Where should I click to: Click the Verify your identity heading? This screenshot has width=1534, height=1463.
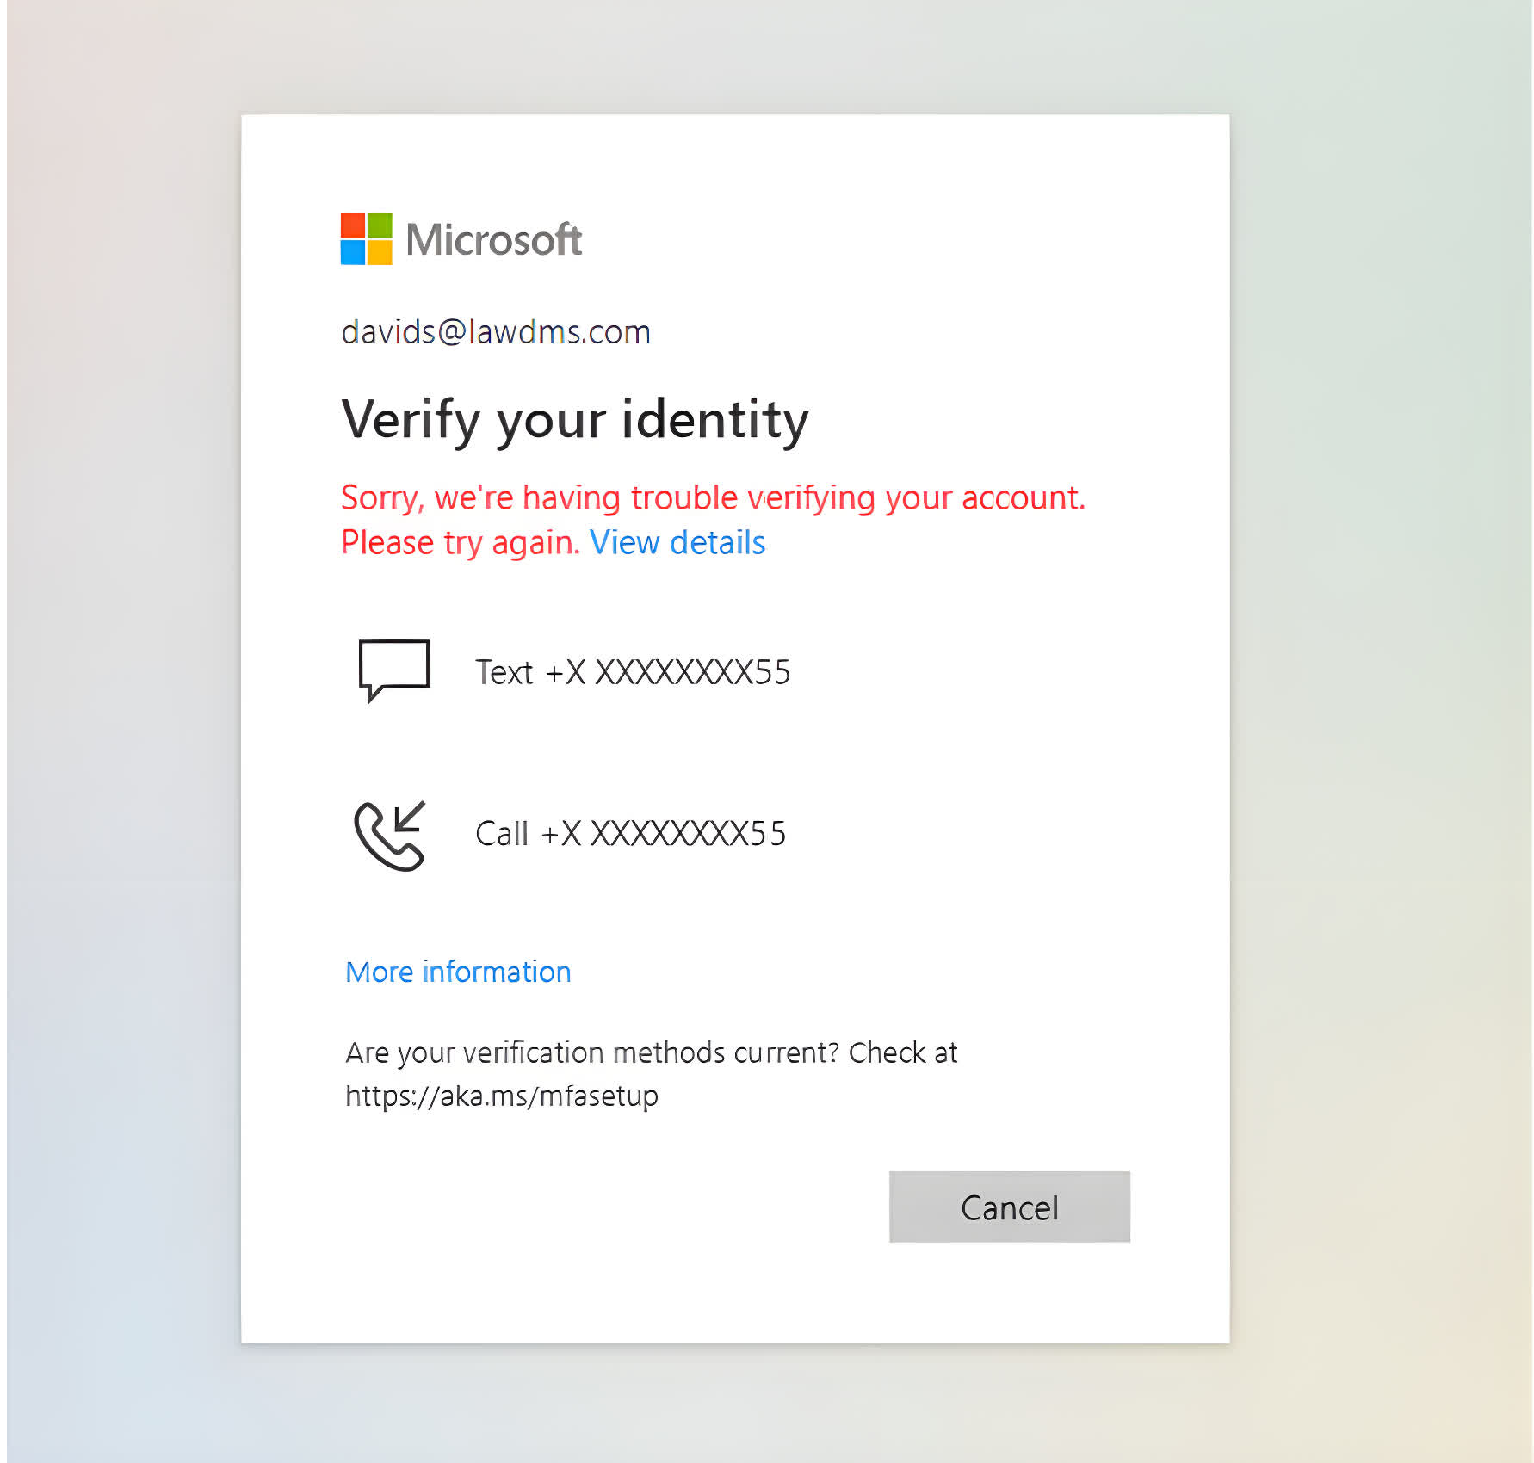[575, 421]
